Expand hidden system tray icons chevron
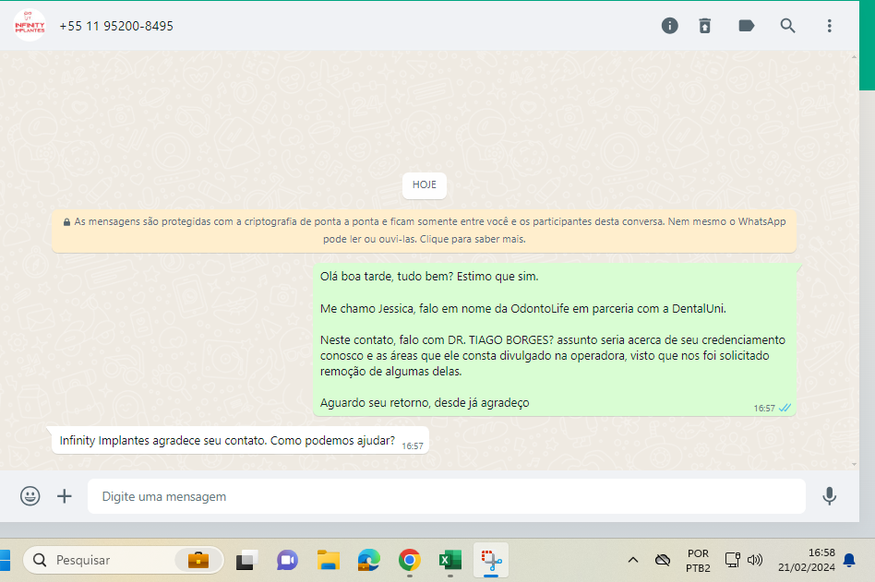Screen dimensions: 875x582 pos(633,560)
